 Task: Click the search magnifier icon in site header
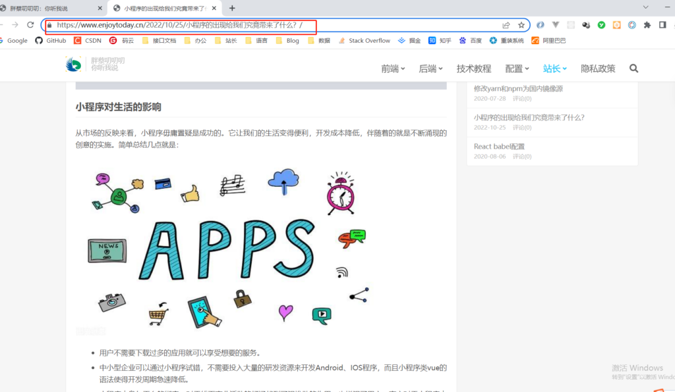click(x=633, y=68)
